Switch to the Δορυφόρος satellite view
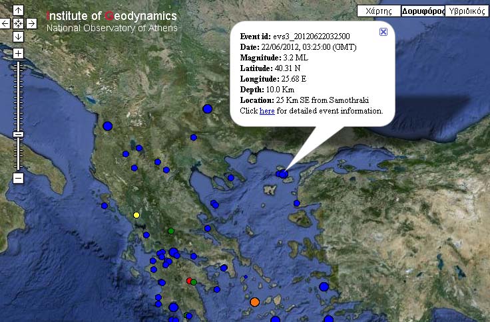490x322 pixels. [x=423, y=11]
